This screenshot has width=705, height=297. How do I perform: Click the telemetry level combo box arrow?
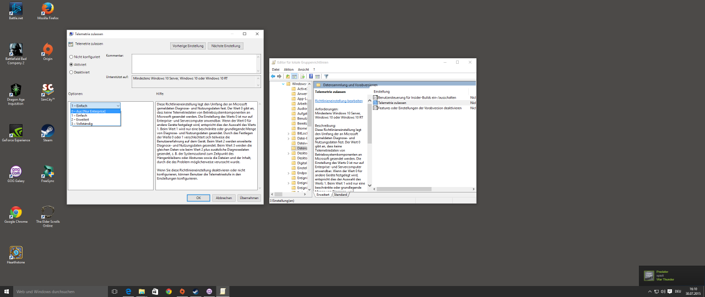118,105
